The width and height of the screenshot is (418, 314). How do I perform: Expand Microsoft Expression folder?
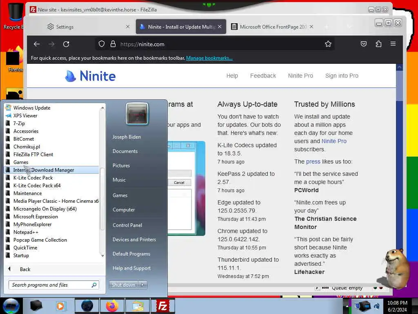click(x=52, y=217)
